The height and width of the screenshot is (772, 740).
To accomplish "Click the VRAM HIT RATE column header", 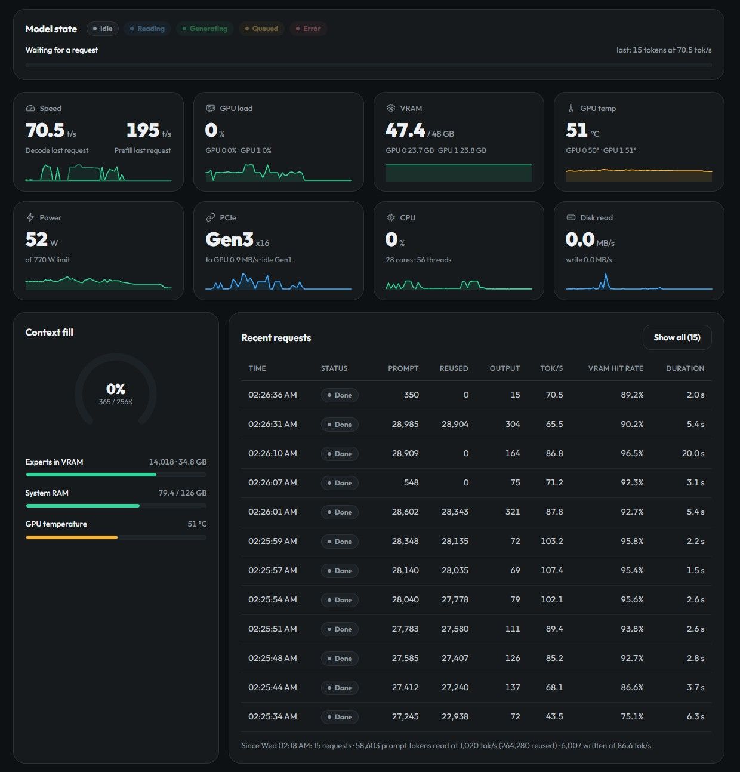I will [616, 368].
